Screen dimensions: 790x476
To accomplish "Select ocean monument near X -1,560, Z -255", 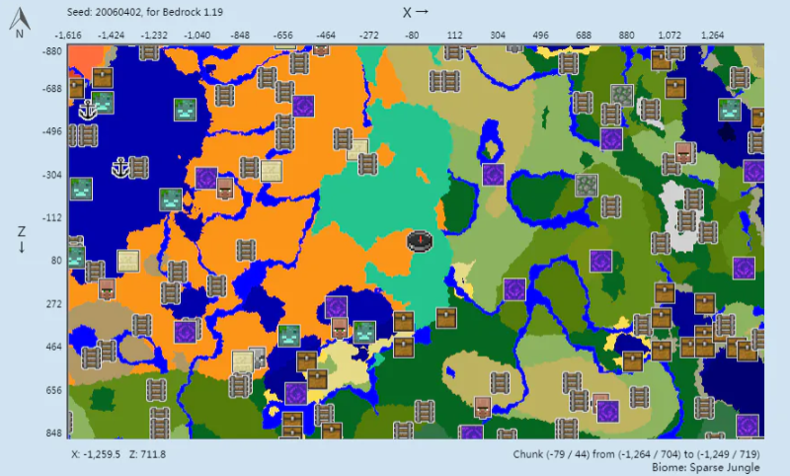I will tap(81, 189).
